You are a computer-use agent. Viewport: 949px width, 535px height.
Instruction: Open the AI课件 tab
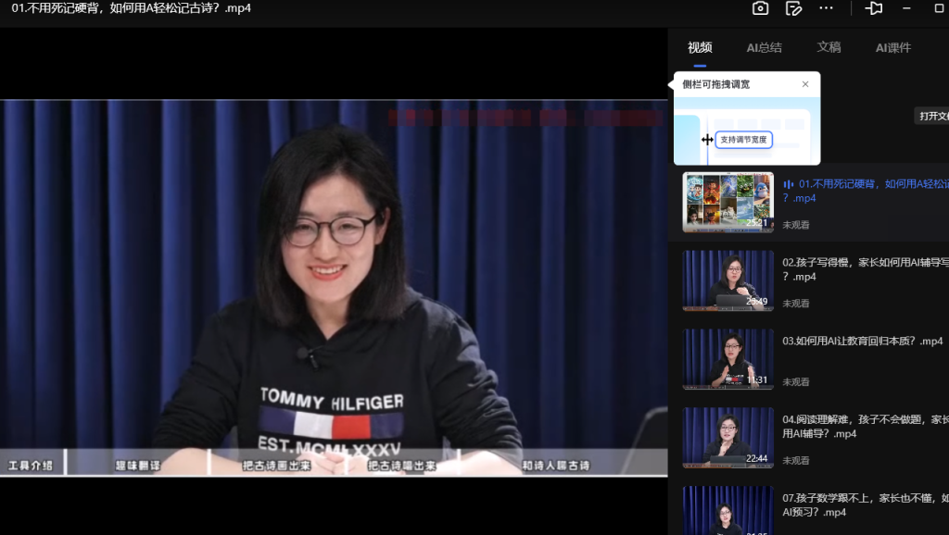893,48
